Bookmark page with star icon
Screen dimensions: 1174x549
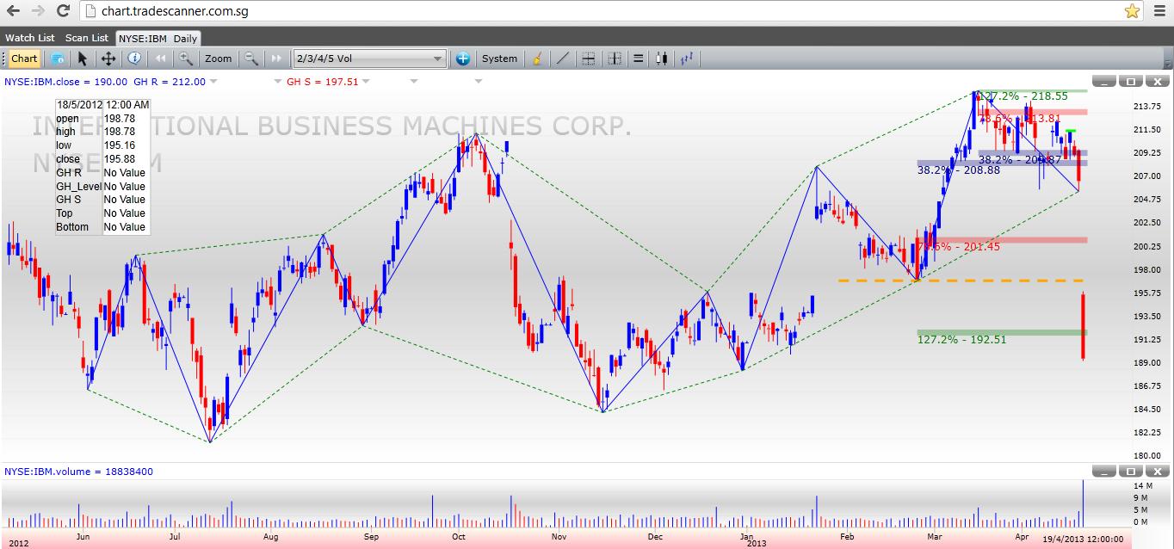1132,11
